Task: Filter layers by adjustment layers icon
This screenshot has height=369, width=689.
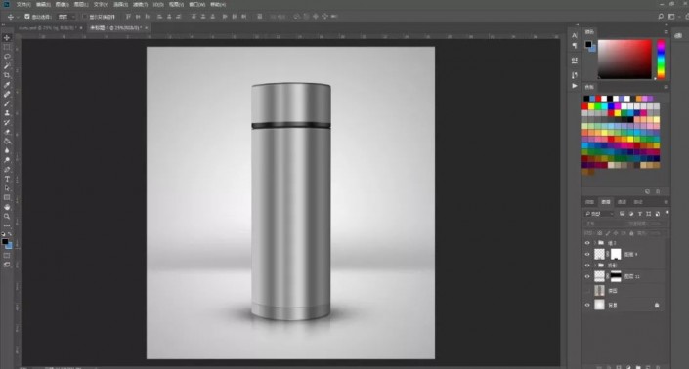Action: tap(631, 214)
